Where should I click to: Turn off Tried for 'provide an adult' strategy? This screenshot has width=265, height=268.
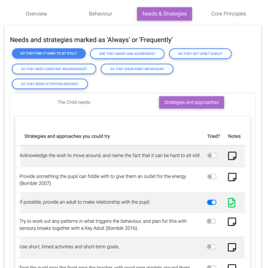[x=212, y=202]
